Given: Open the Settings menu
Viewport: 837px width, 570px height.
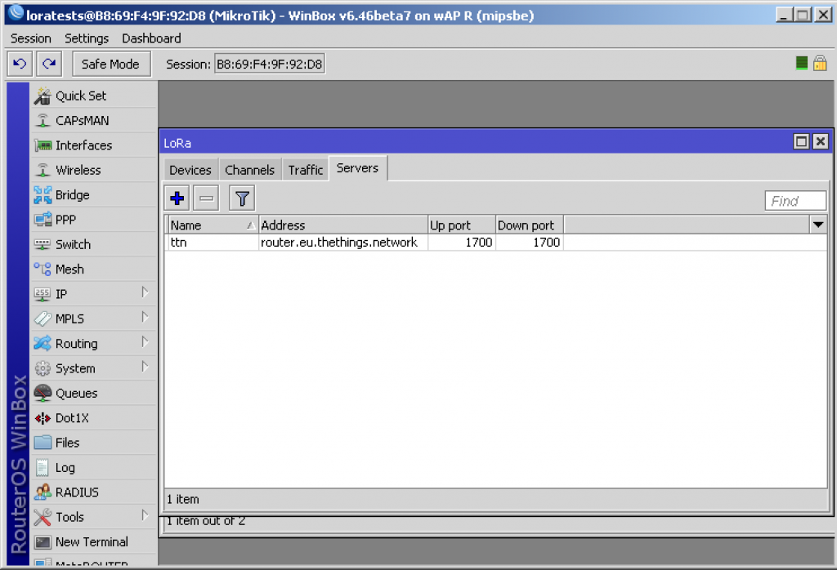Looking at the screenshot, I should (86, 38).
